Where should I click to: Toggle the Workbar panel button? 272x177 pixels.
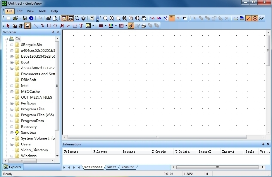(64, 18)
